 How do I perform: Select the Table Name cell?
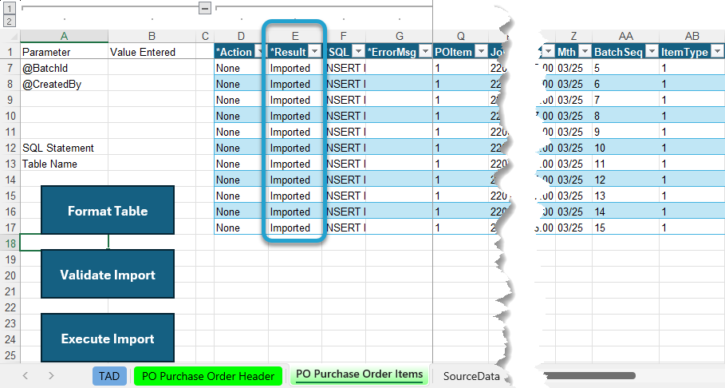(65, 164)
